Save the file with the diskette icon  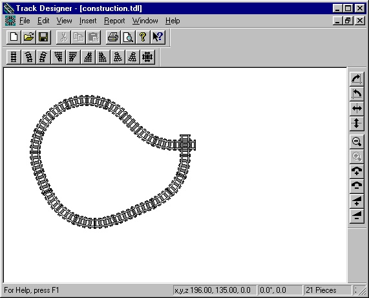click(43, 37)
